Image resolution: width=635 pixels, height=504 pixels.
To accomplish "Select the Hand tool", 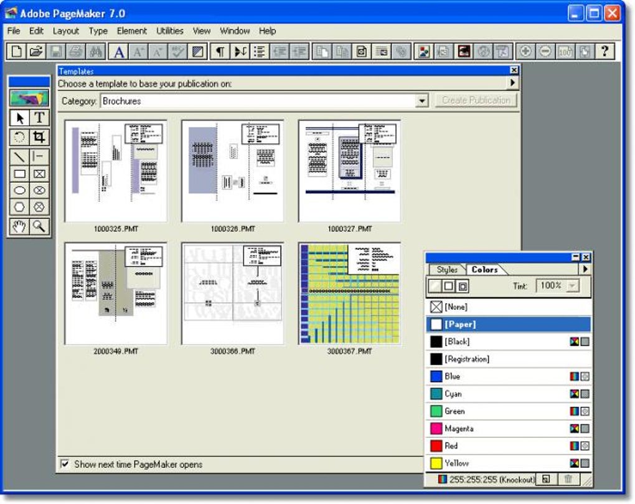I will 19,227.
